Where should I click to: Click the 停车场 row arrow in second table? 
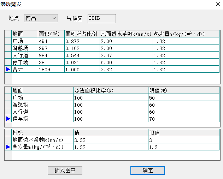point(8,119)
